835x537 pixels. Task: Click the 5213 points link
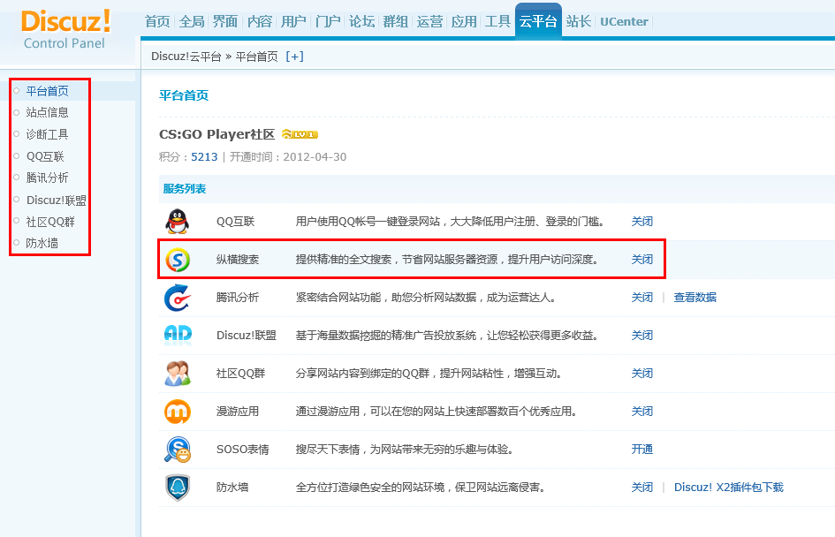204,157
